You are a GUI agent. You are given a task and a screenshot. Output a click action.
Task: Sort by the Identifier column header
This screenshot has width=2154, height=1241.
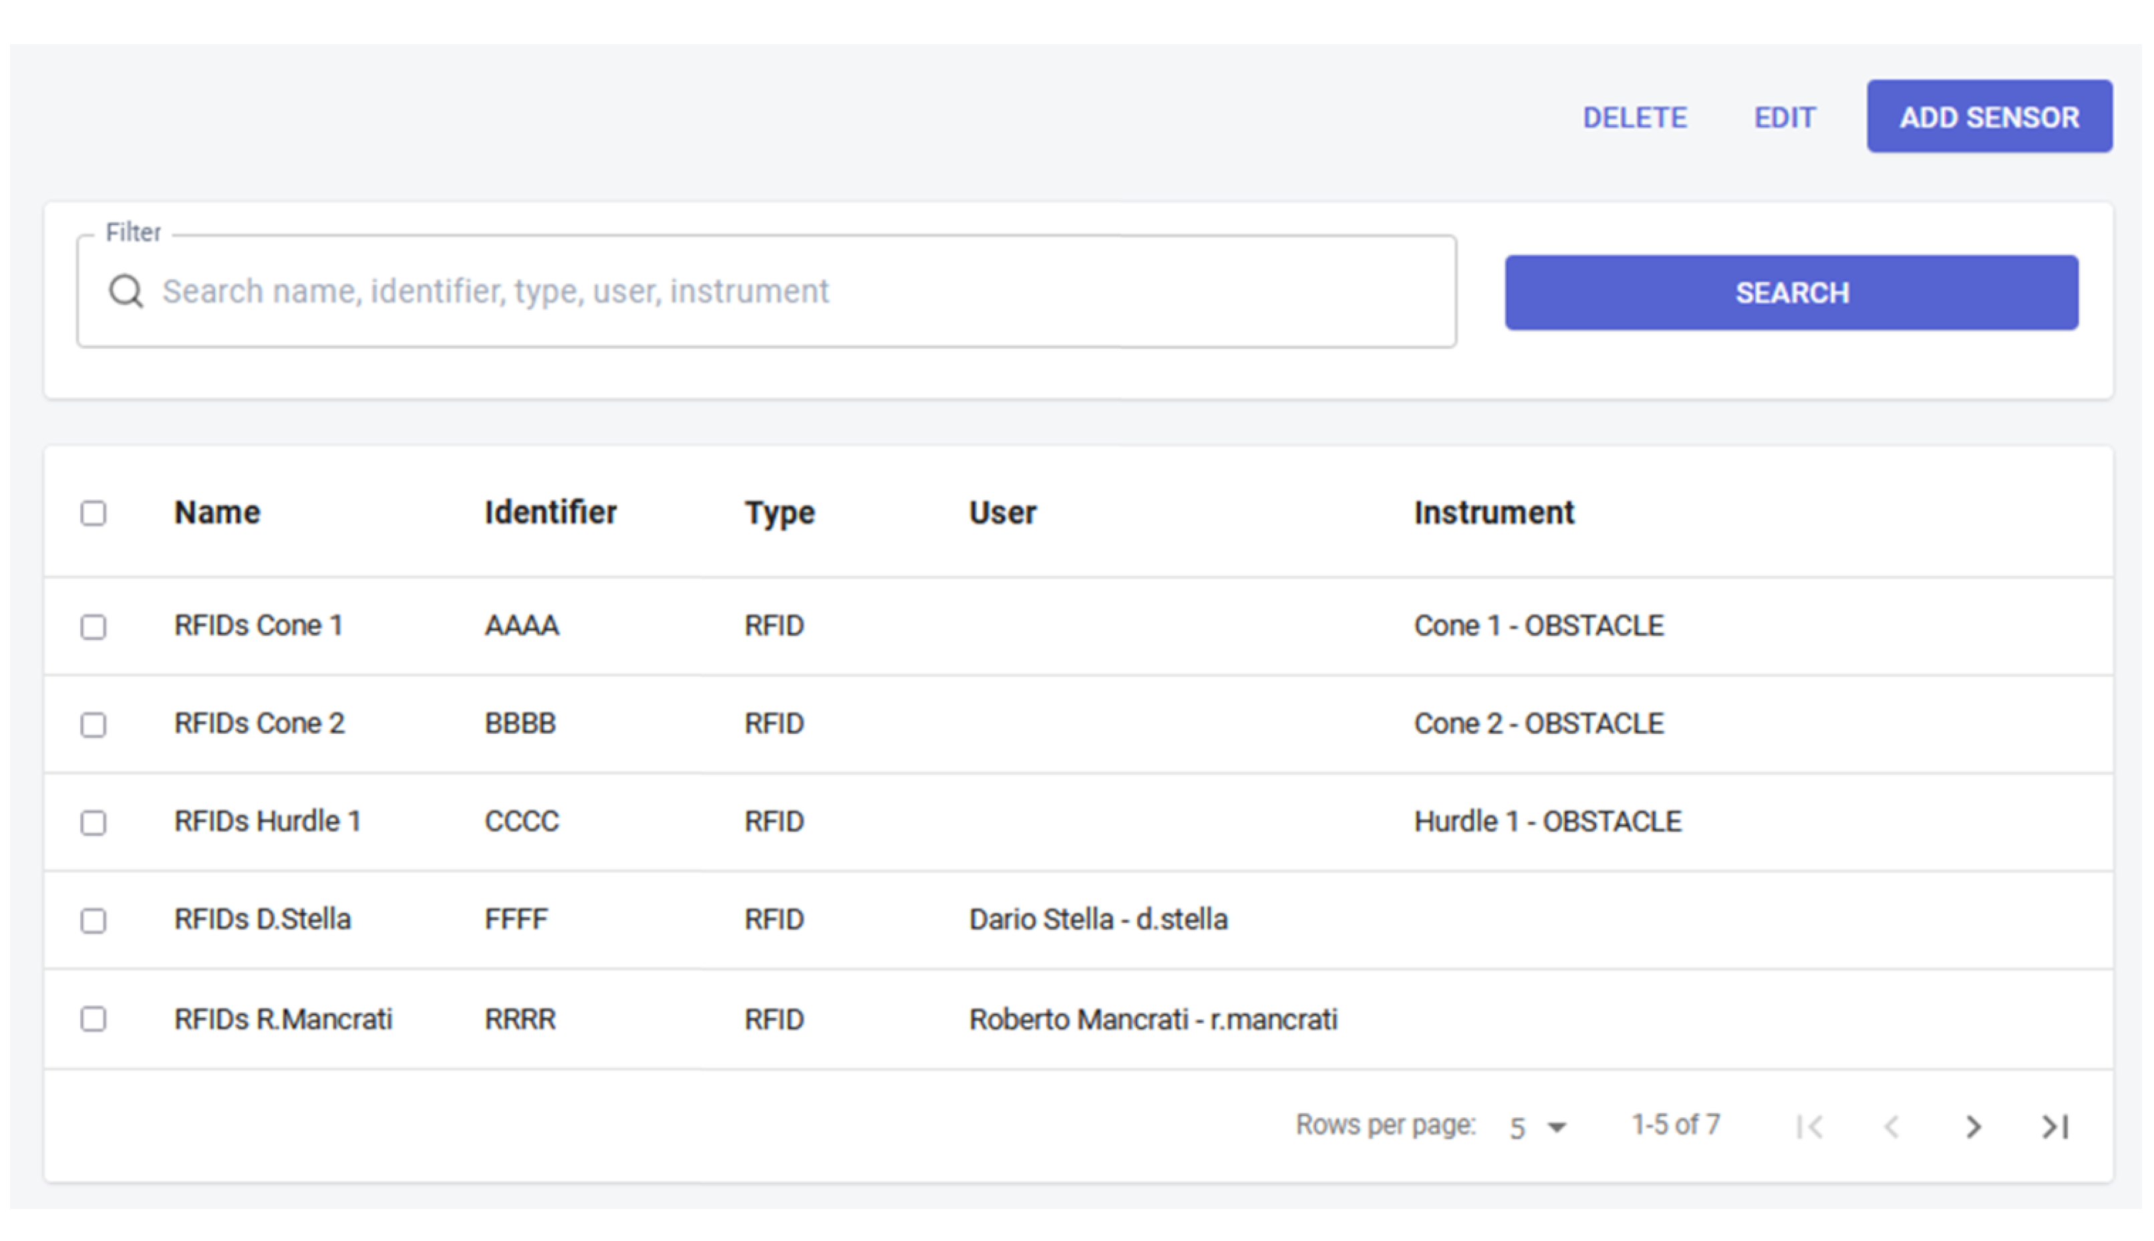pos(551,513)
